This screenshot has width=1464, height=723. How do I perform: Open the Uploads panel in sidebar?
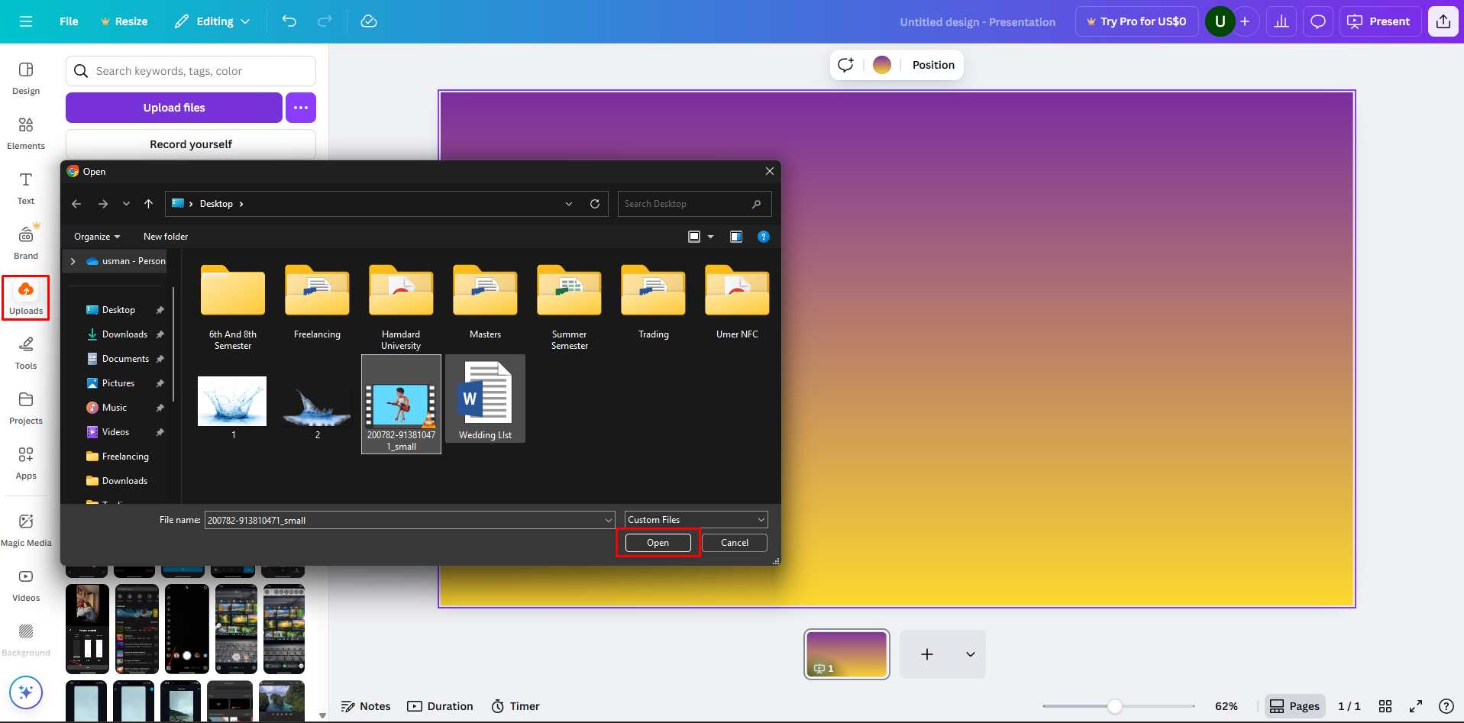(25, 297)
